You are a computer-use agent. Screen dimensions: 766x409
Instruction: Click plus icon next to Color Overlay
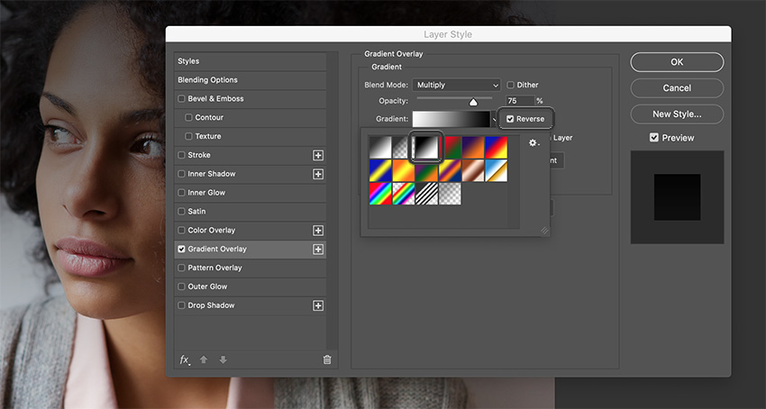coord(318,231)
